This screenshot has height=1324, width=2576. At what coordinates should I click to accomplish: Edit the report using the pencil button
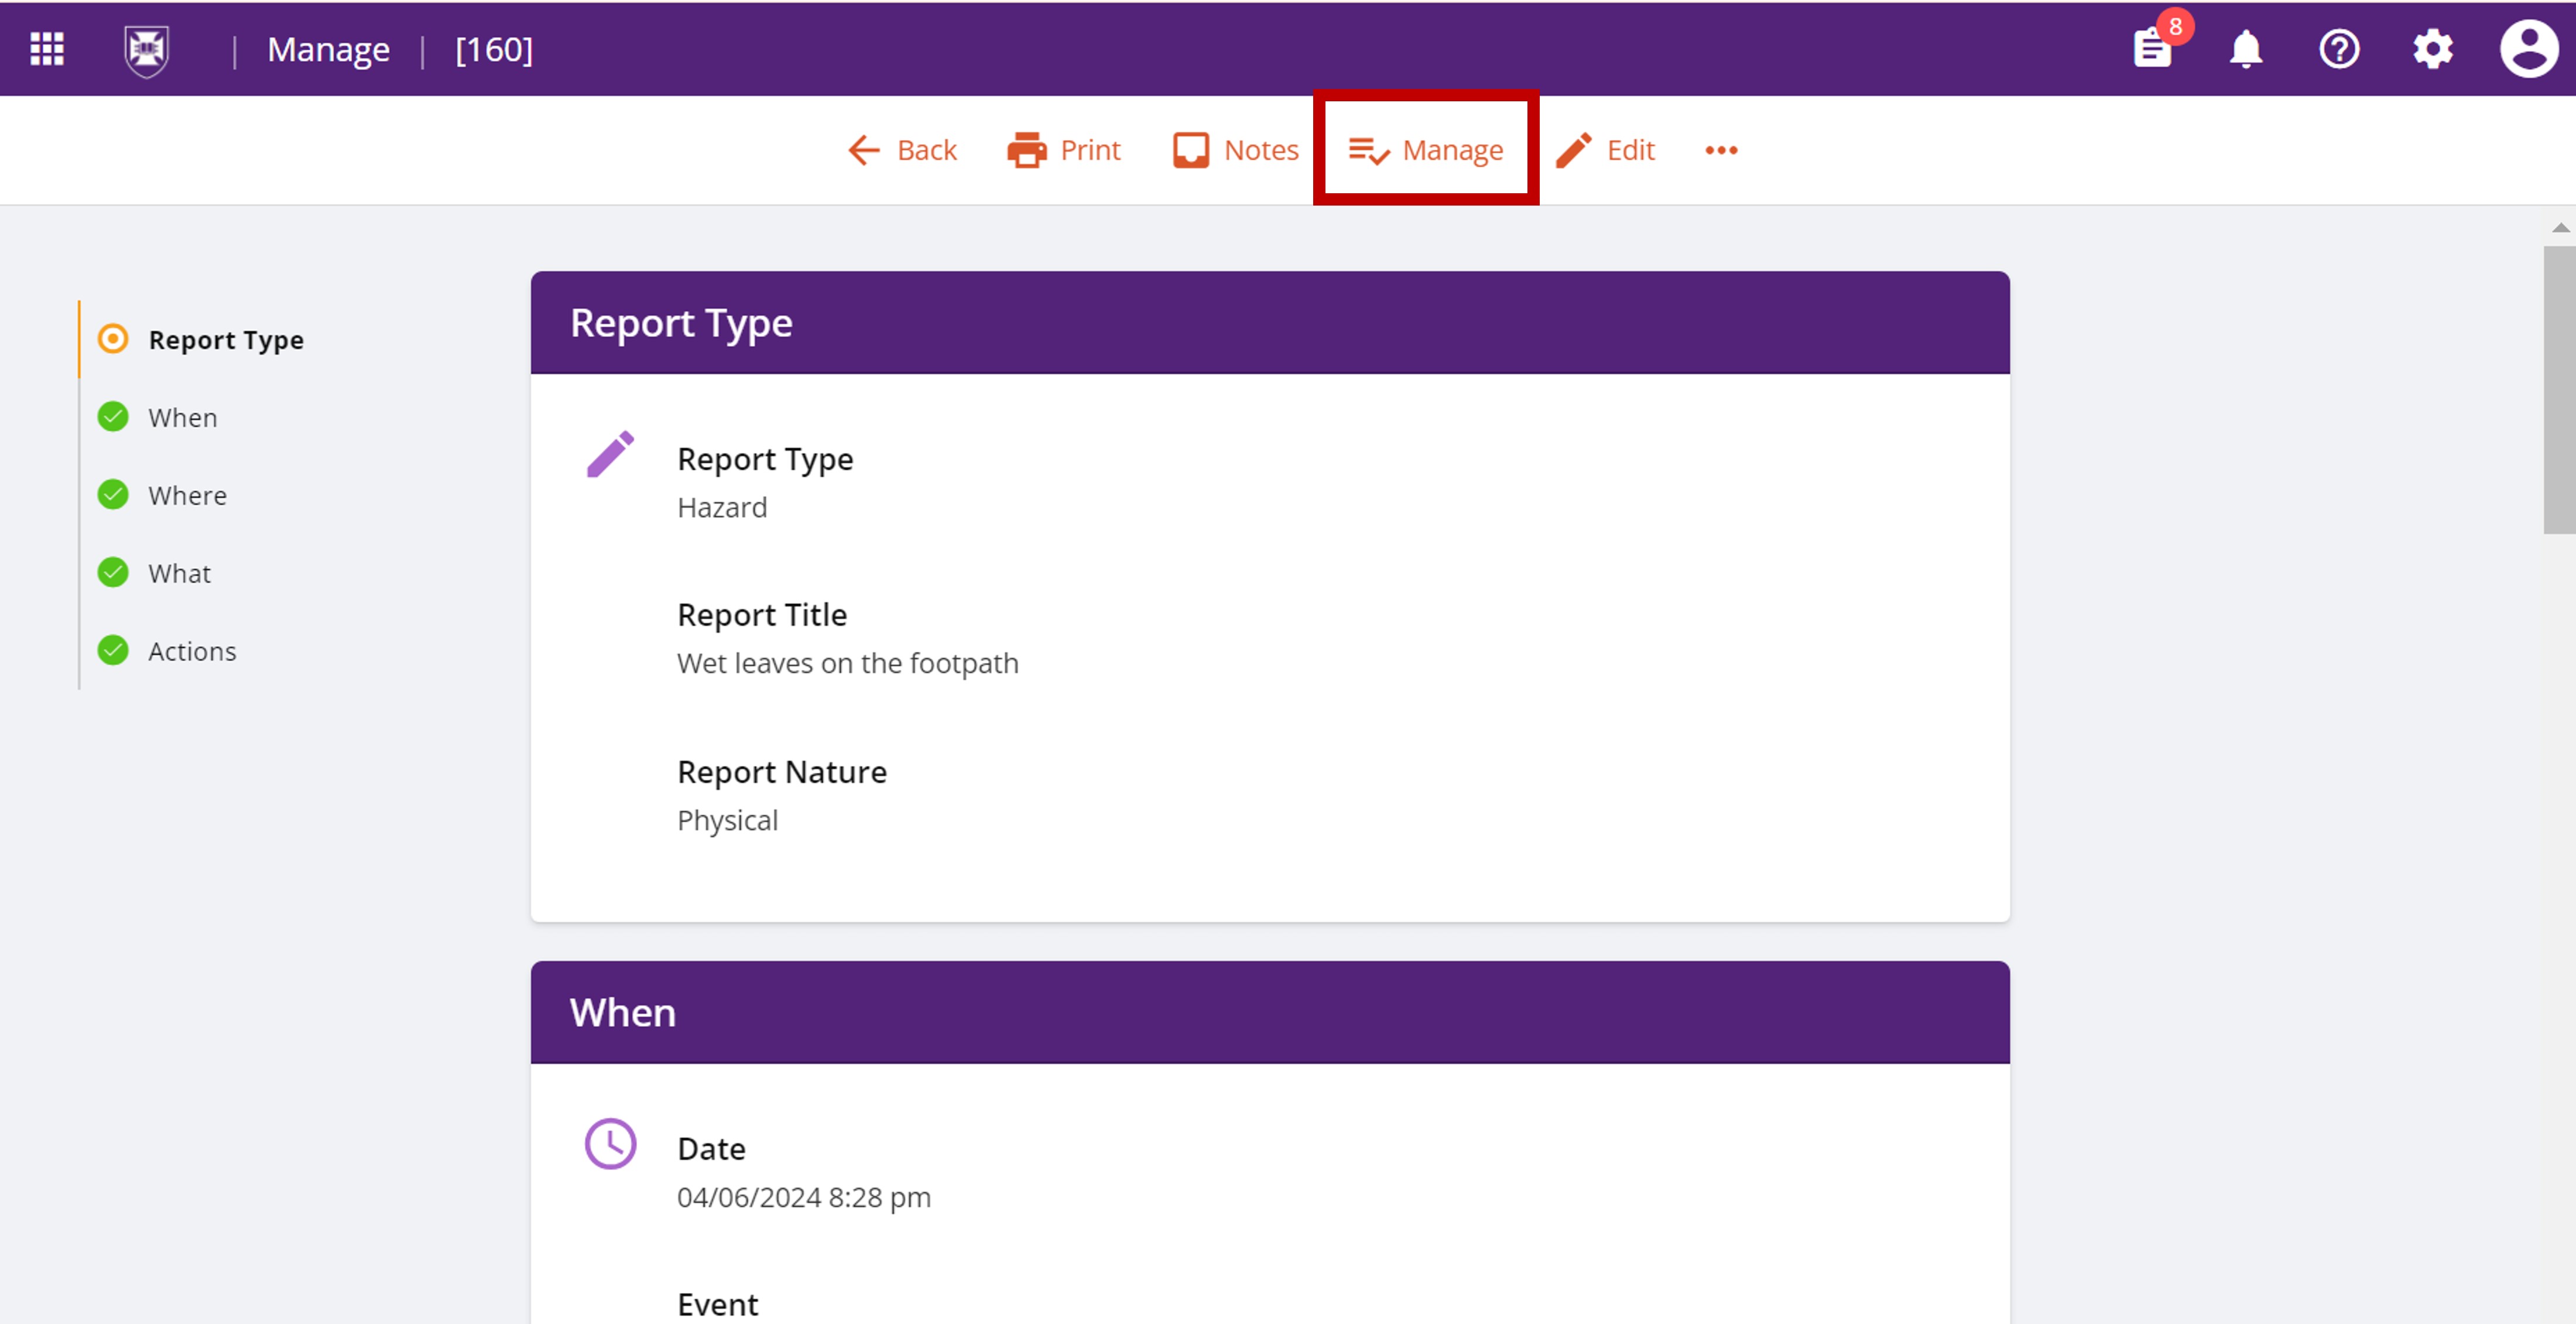[x=1606, y=150]
